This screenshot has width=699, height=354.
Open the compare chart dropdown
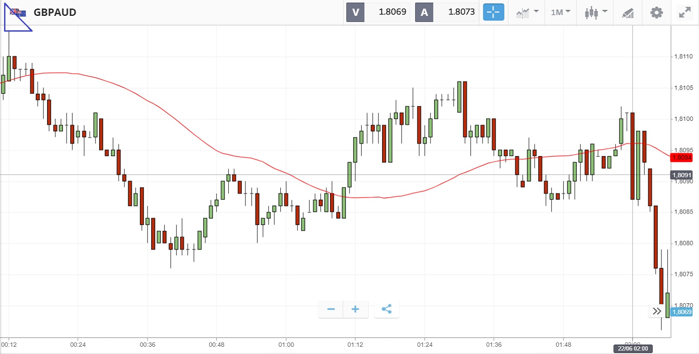coord(527,12)
